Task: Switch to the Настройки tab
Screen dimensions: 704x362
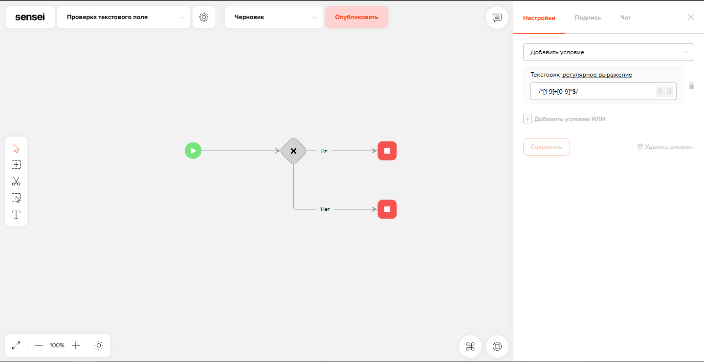Action: pyautogui.click(x=539, y=18)
